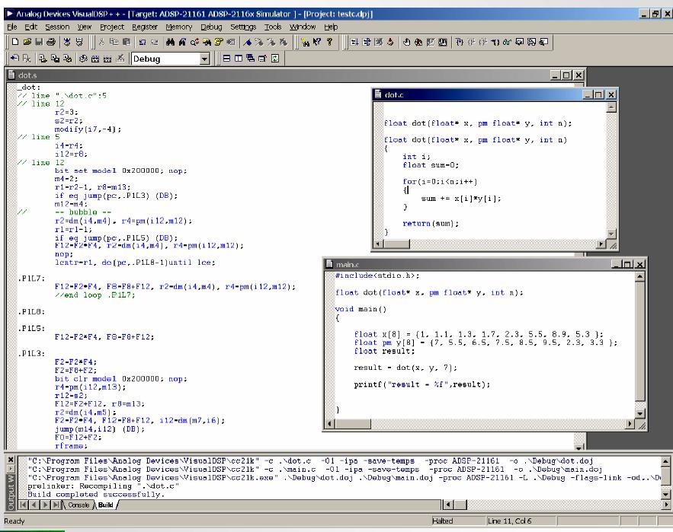Click the Save floppy disk icon
The image size is (673, 532).
(39, 42)
